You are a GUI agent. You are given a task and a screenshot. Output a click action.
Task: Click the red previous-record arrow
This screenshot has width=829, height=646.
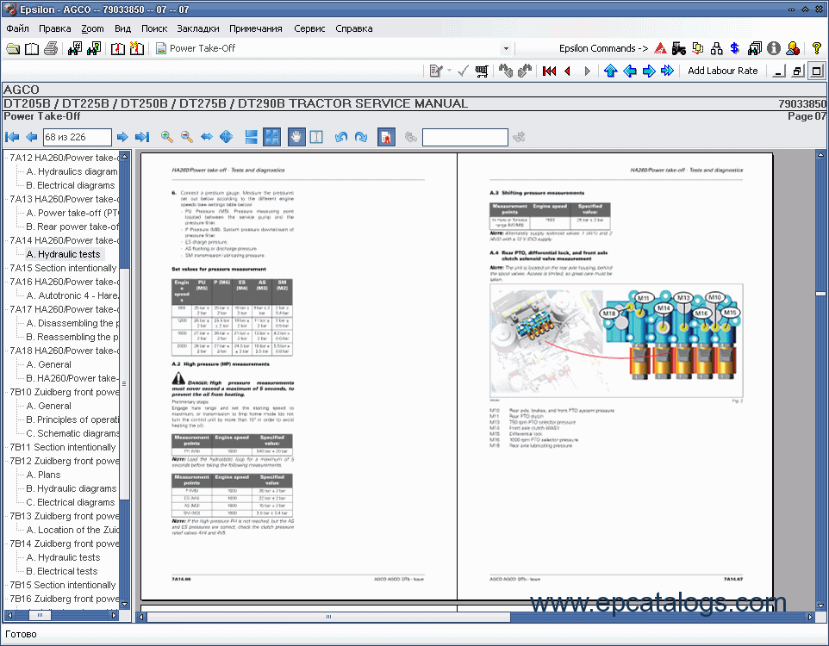(568, 71)
